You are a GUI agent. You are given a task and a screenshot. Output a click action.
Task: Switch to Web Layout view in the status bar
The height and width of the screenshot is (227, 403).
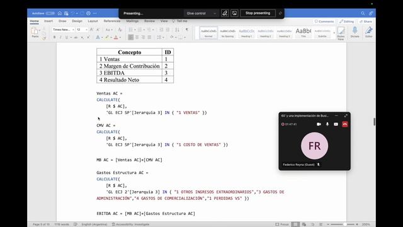[x=304, y=224]
